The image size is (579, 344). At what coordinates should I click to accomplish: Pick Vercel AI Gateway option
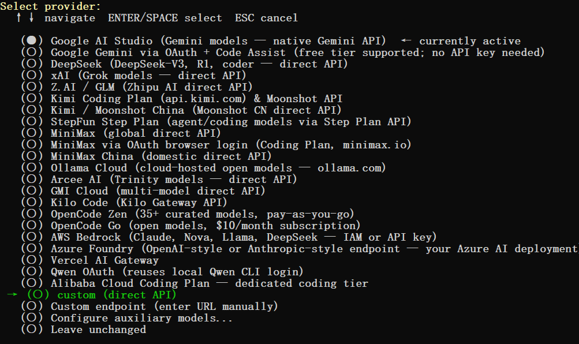(x=89, y=260)
